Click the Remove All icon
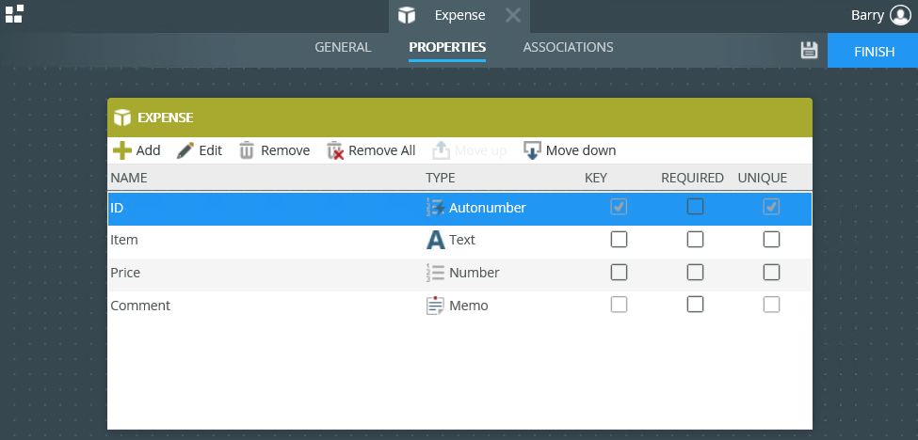 point(335,150)
